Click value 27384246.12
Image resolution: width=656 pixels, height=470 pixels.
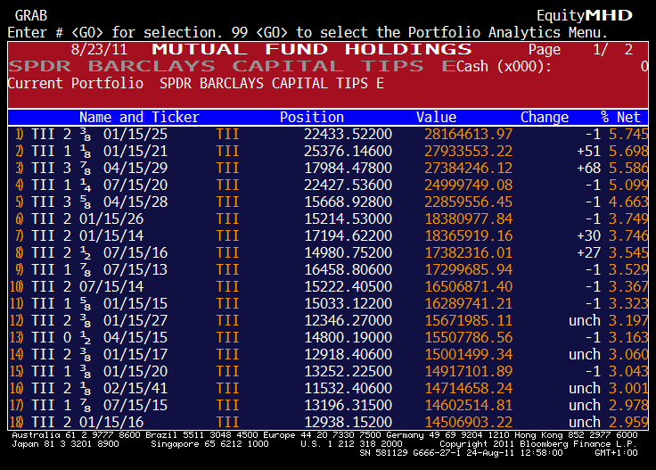[469, 169]
